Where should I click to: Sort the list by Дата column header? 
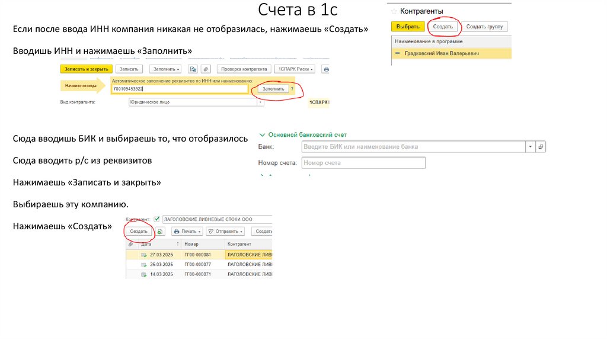pos(159,244)
